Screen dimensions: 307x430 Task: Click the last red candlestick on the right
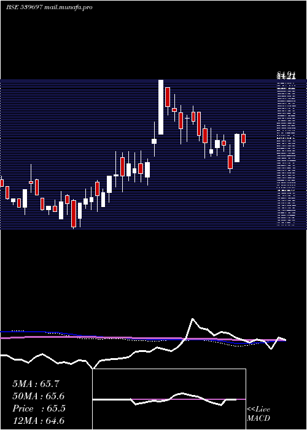click(x=243, y=138)
